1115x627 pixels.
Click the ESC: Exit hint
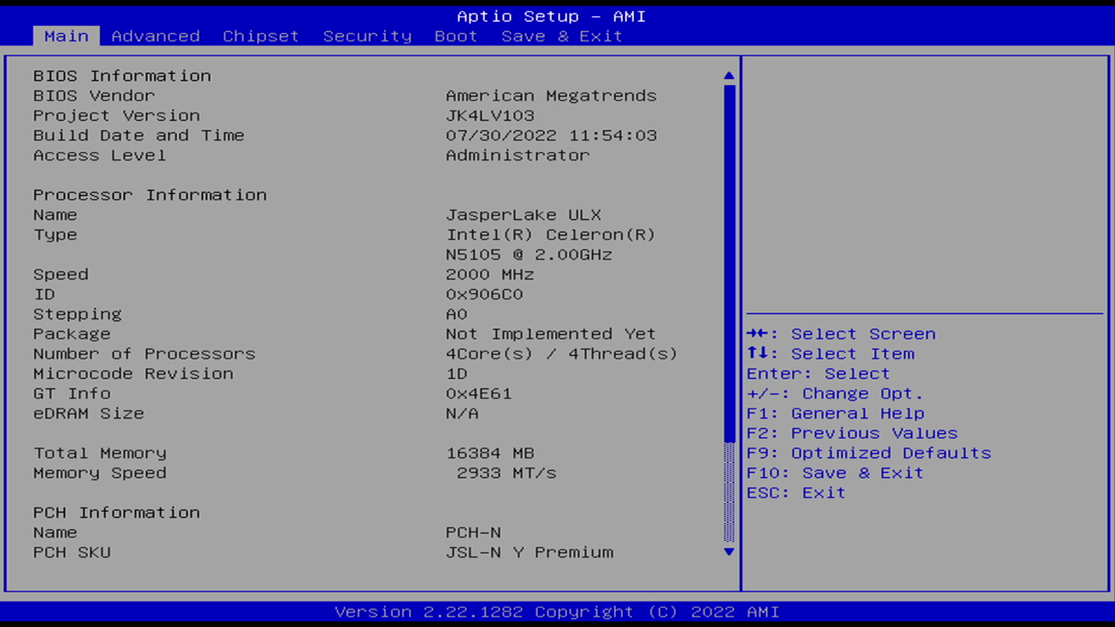796,492
